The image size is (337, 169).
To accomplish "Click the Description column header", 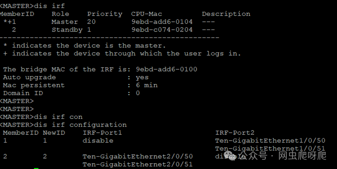I will click(x=226, y=14).
